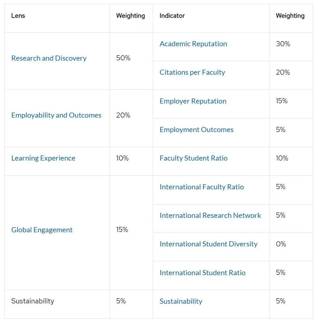
Task: Open International Research Network link
Action: tap(210, 215)
